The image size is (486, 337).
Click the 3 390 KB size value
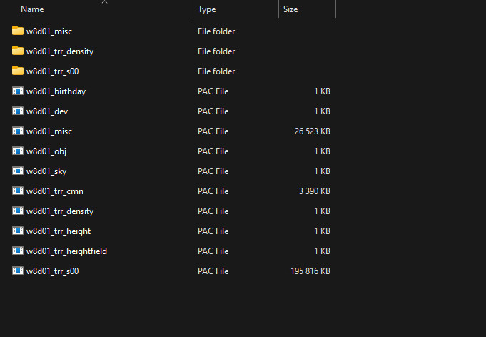pos(315,191)
